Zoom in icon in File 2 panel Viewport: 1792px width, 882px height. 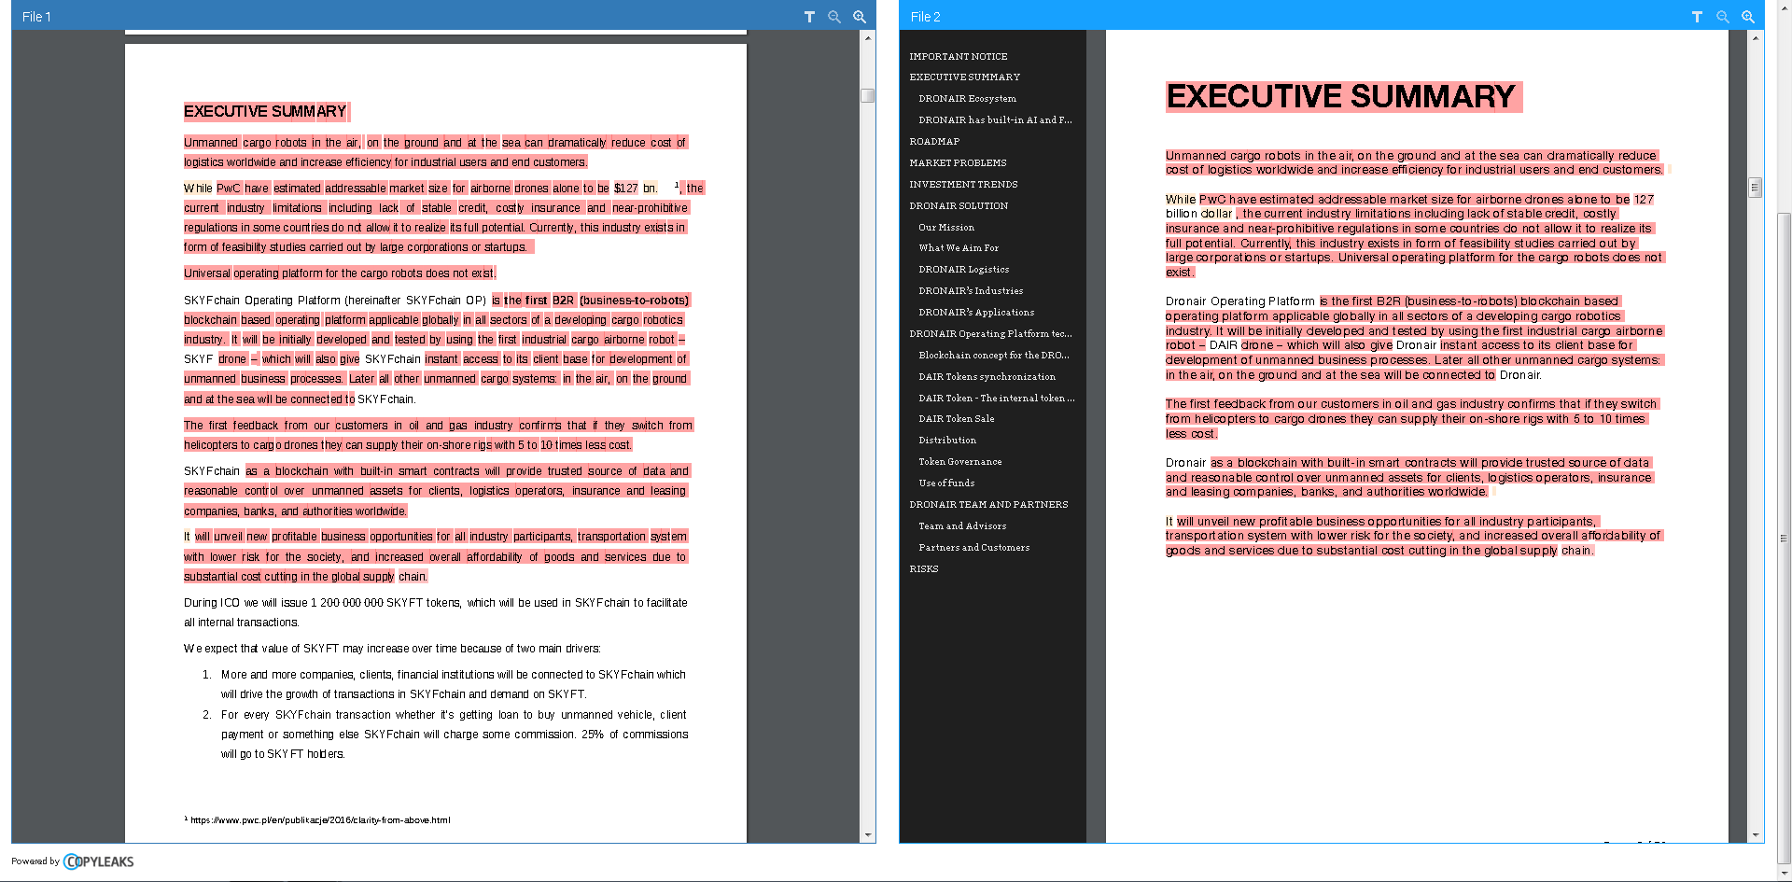tap(1748, 17)
